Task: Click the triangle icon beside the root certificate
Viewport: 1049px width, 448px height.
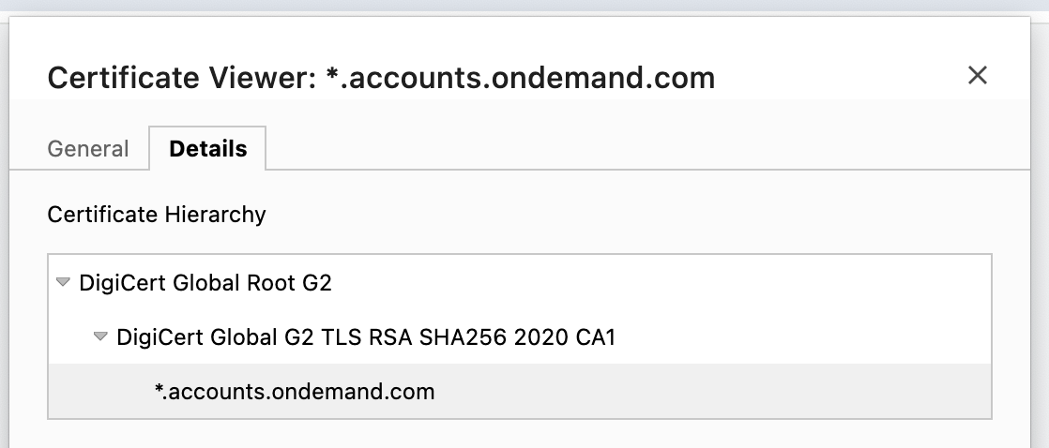Action: coord(63,282)
